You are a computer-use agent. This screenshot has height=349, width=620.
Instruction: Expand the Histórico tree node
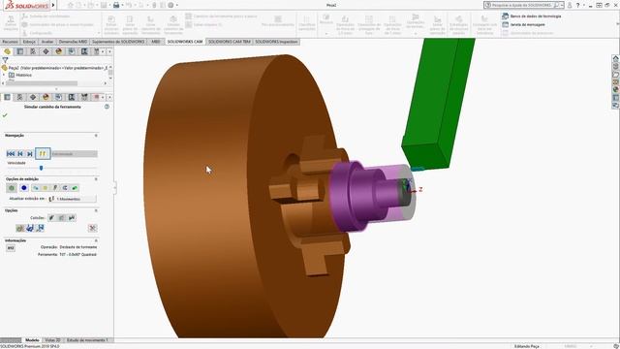[4, 75]
